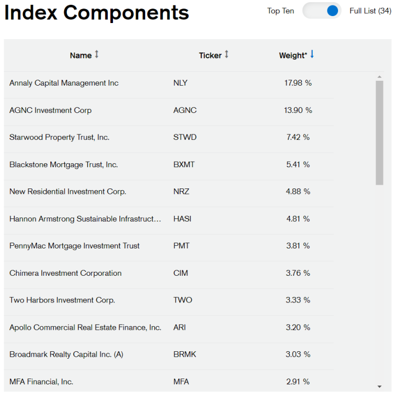Select AGNC Investment Corp name
This screenshot has height=393, width=398.
point(50,110)
